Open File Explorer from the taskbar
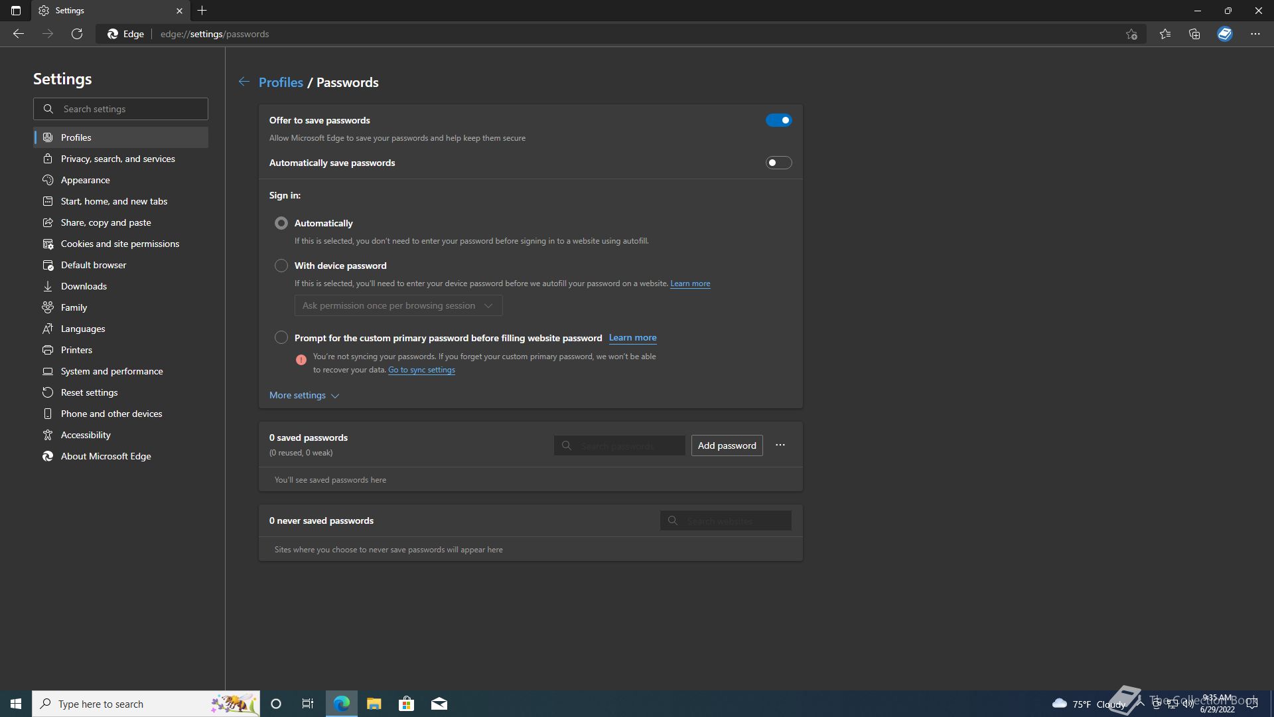 coord(374,704)
